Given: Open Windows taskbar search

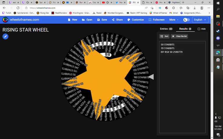Looking at the screenshot, I should (218, 9).
